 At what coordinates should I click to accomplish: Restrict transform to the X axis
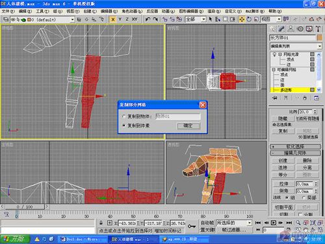[112, 20]
